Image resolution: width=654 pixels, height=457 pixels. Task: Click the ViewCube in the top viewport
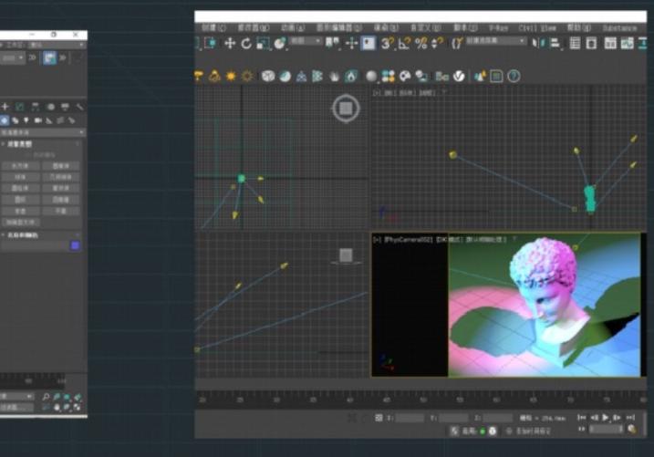point(346,109)
